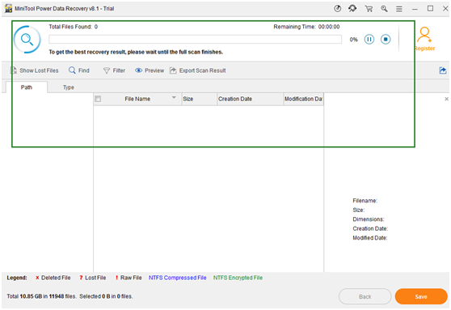Click the Lost File legend entry

[93, 278]
